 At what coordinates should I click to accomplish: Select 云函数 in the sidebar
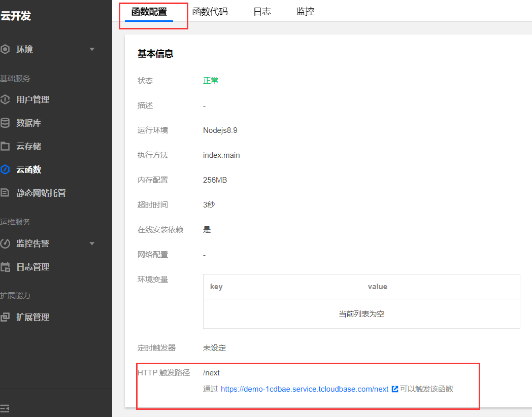pyautogui.click(x=29, y=169)
